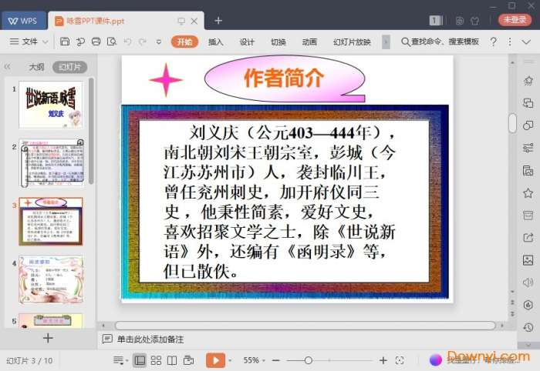Click the Save icon in the toolbar

tap(65, 42)
